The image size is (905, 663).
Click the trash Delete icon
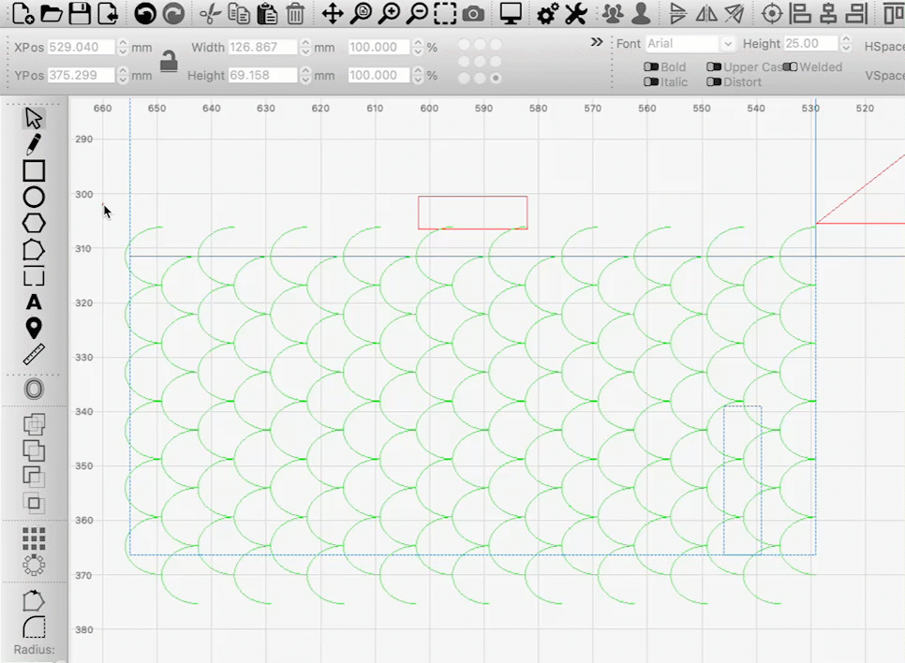click(295, 14)
